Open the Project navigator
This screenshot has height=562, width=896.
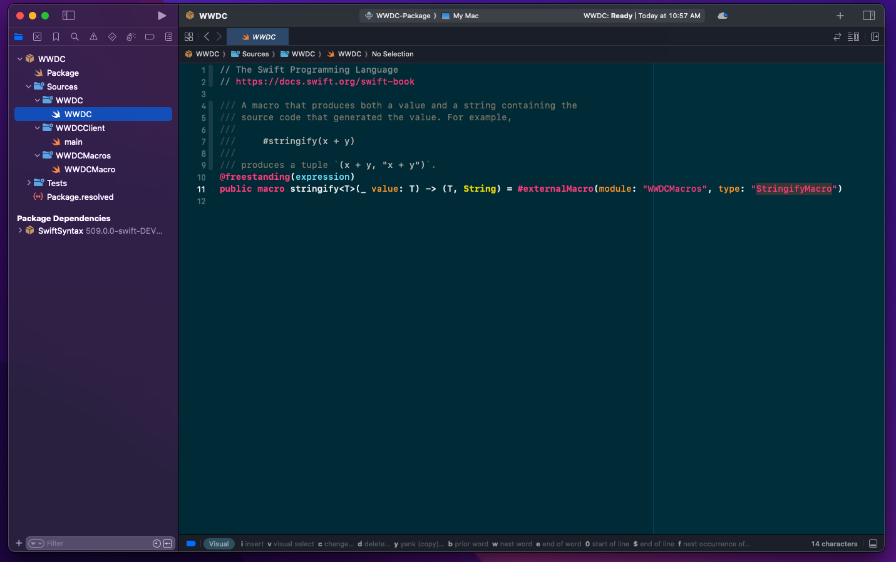19,37
